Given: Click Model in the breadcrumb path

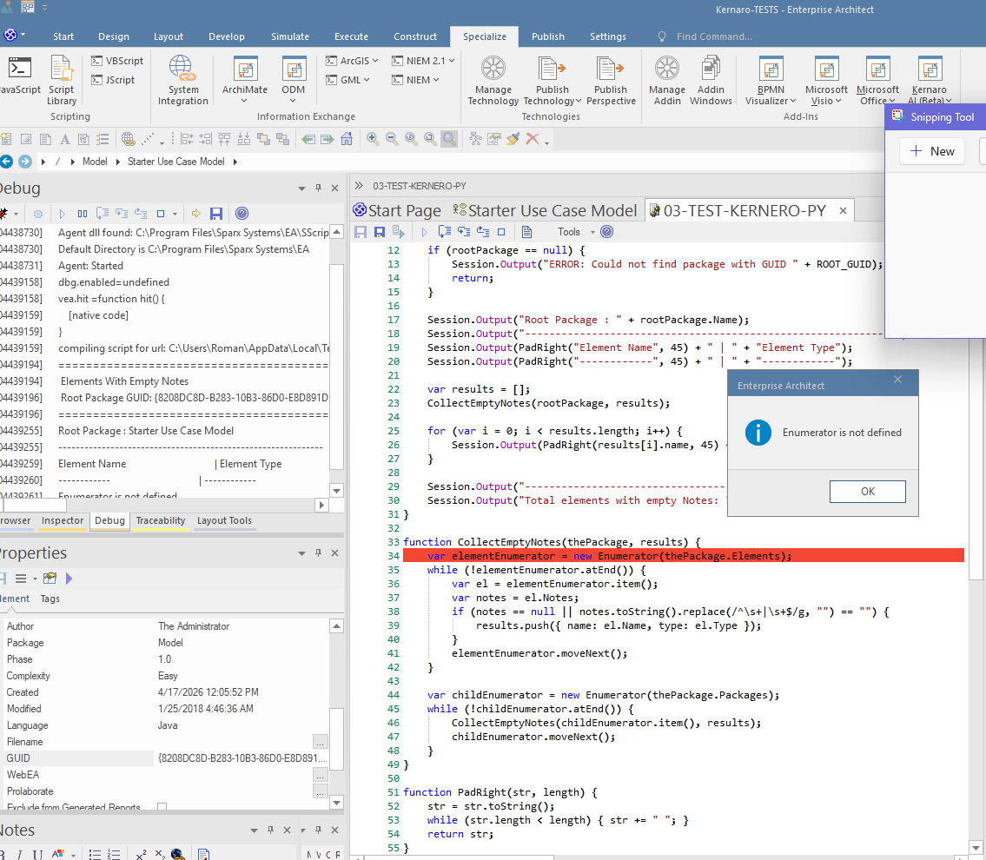Looking at the screenshot, I should [x=95, y=162].
